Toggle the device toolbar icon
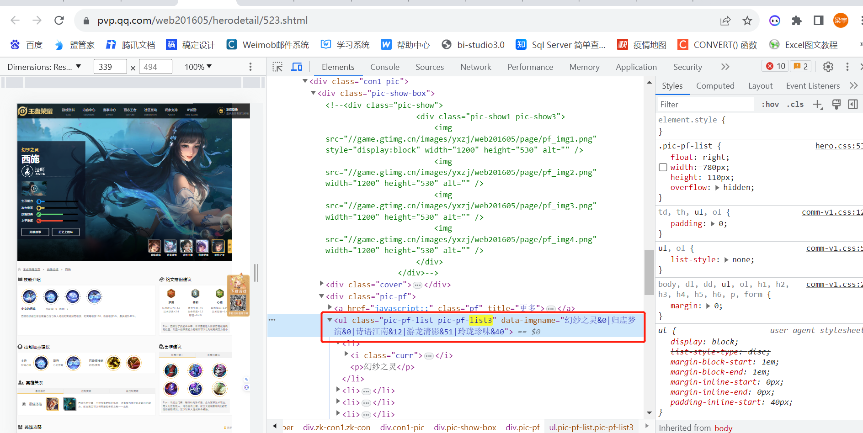863x433 pixels. pos(297,67)
